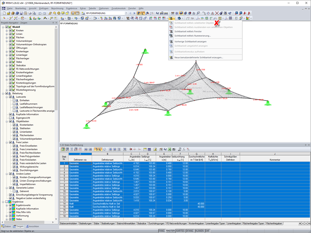Click the Excel export icon in table toolbar

pyautogui.click(x=169, y=149)
